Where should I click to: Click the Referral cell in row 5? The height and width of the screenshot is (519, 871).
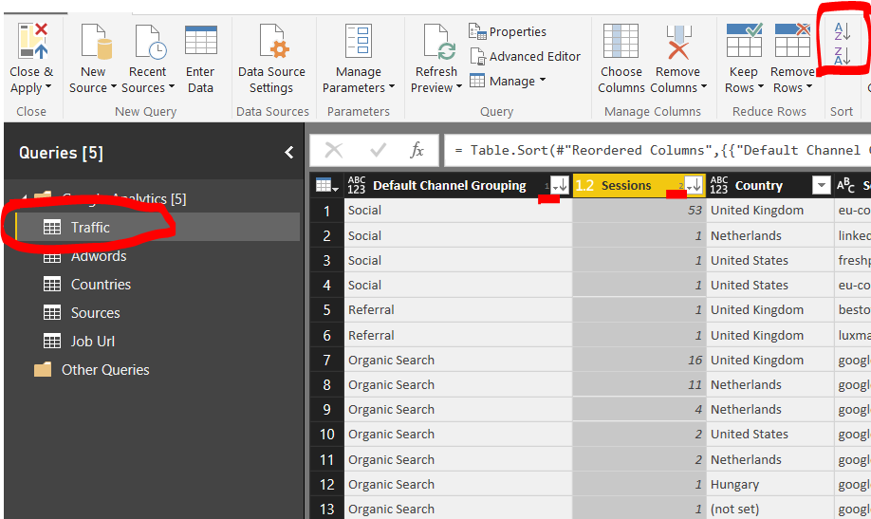click(x=458, y=310)
